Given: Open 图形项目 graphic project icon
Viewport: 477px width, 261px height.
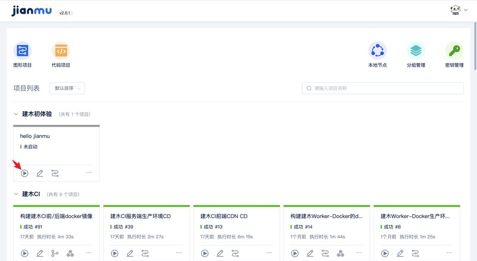Looking at the screenshot, I should coord(23,51).
